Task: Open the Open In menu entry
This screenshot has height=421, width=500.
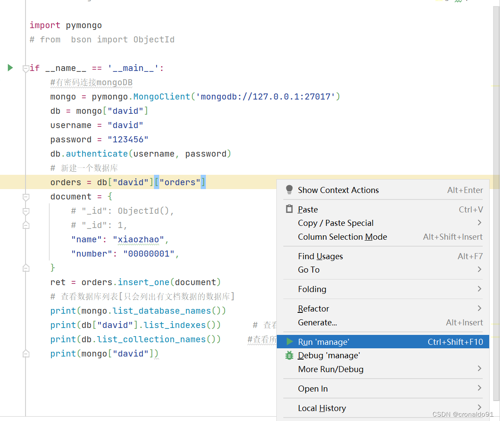Action: click(383, 389)
